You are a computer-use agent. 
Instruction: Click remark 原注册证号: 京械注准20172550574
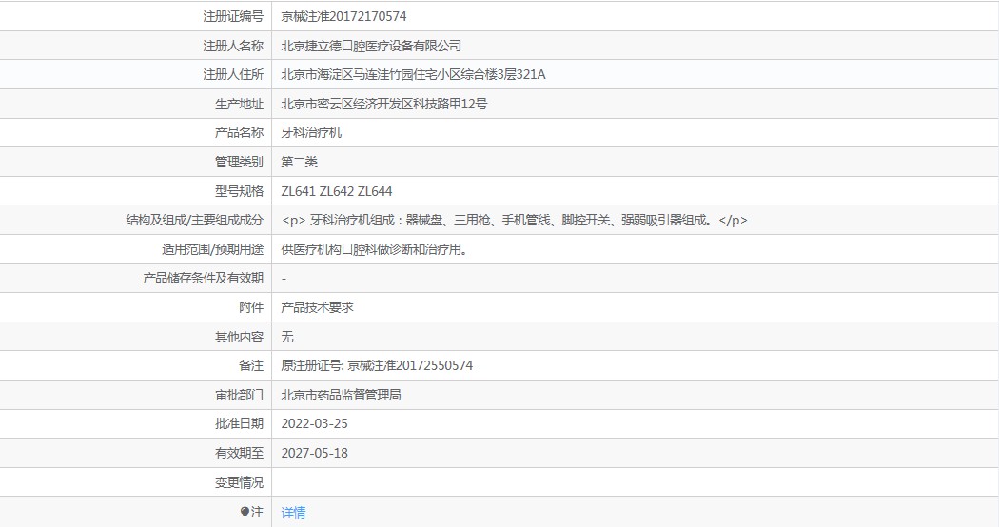[x=377, y=366]
